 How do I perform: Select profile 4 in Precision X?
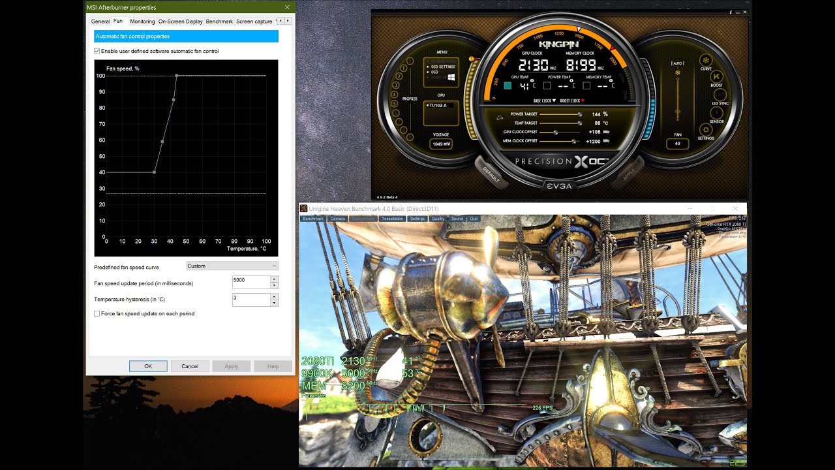394,94
